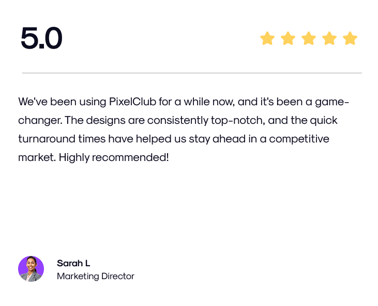Select the second rating star
378x306 pixels.
coord(288,39)
